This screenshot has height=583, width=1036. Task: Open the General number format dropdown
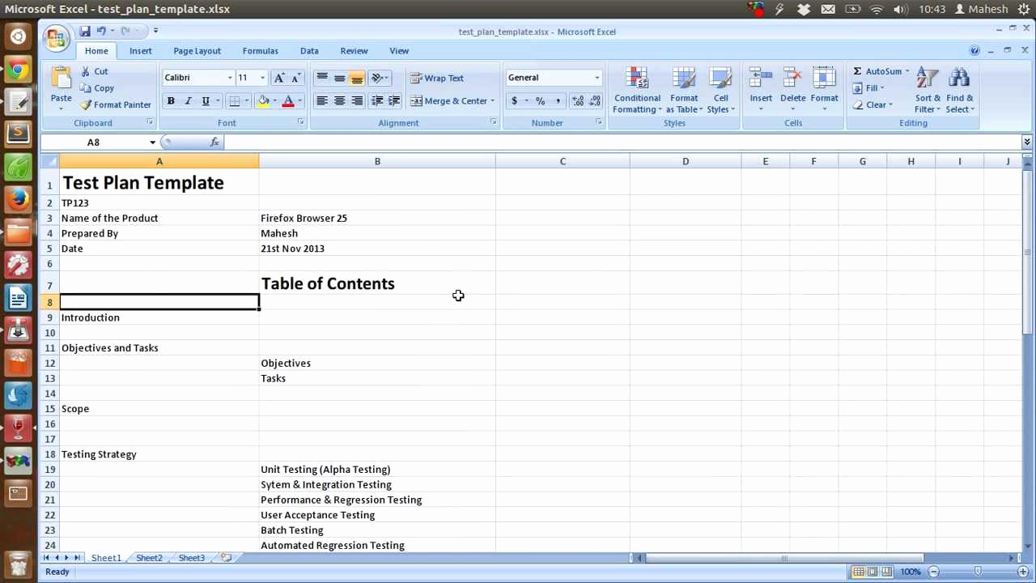(x=597, y=78)
